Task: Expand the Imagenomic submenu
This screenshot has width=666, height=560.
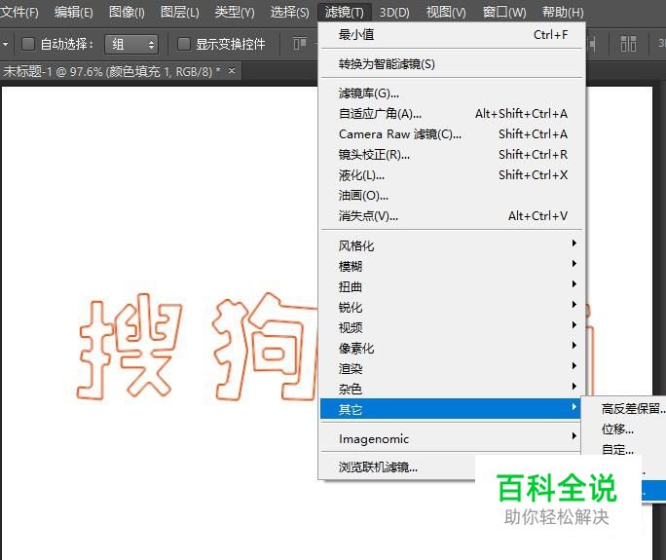Action: coord(450,438)
